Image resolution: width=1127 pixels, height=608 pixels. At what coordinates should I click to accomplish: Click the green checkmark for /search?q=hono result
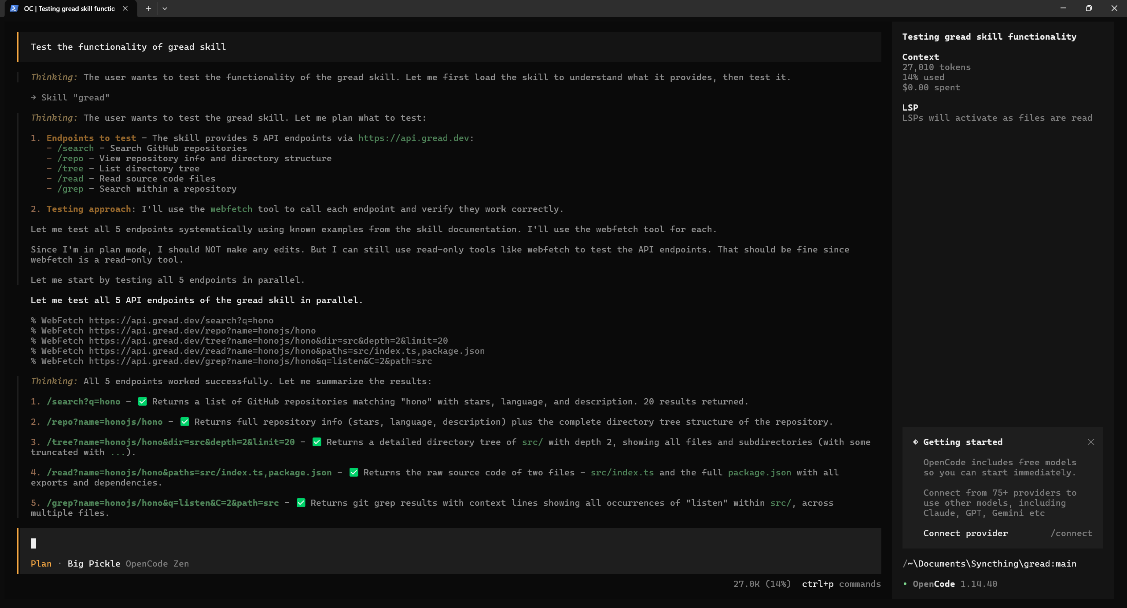[142, 401]
